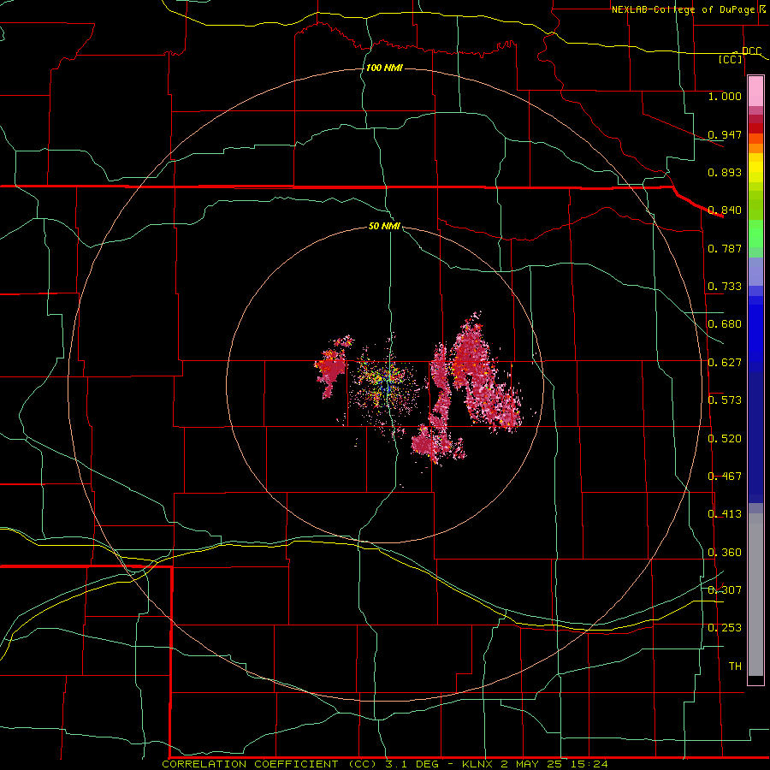The image size is (770, 770).
Task: Click the [CC] legend heading
Action: click(731, 59)
